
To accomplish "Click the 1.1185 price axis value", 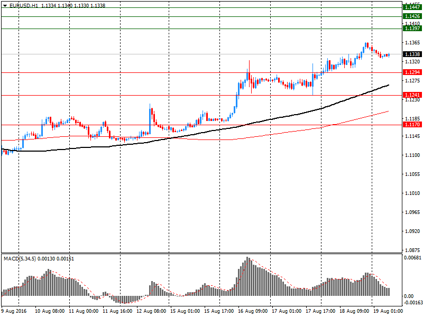I will pyautogui.click(x=412, y=118).
